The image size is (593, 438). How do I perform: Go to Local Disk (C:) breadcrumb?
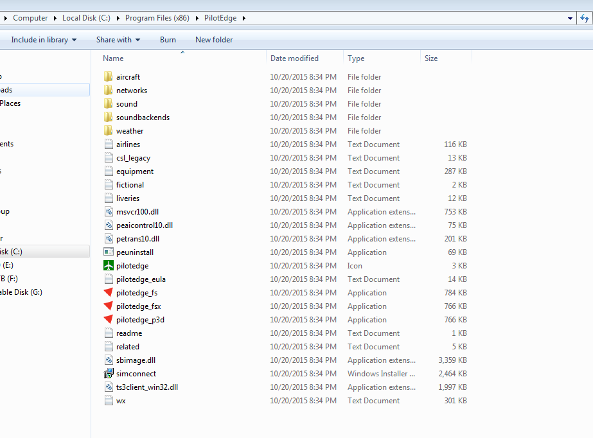86,18
